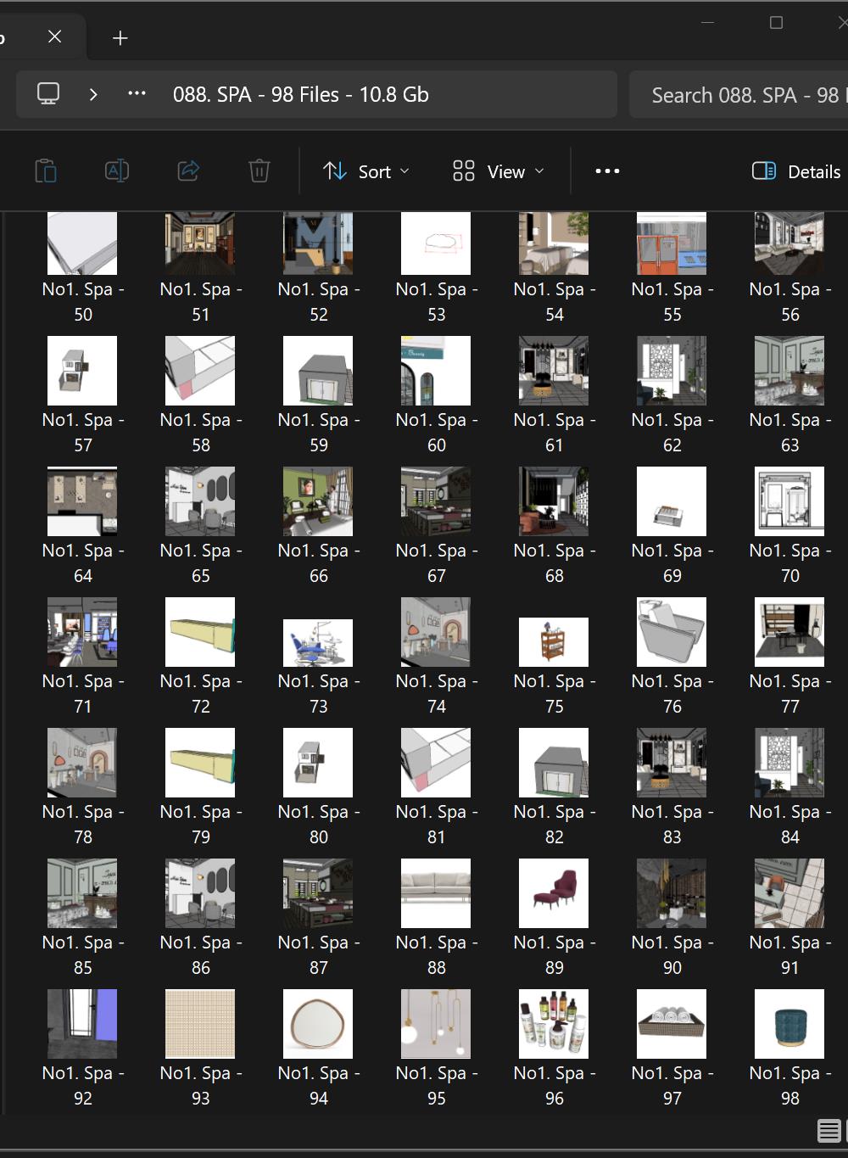This screenshot has height=1158, width=848.
Task: Select stool file No1. Spa - 98
Action: pyautogui.click(x=789, y=1049)
